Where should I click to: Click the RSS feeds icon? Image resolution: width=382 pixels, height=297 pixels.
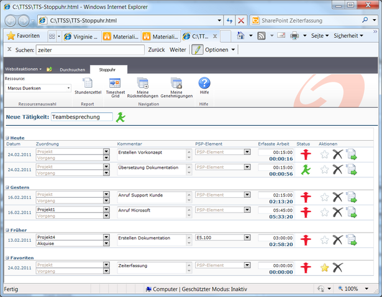coord(261,36)
